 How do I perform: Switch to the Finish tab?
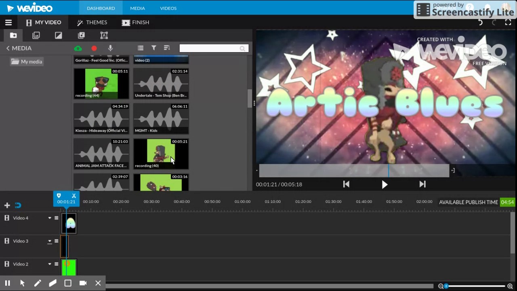click(136, 23)
